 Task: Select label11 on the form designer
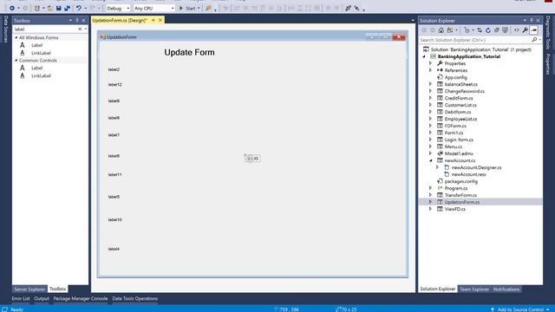[115, 175]
